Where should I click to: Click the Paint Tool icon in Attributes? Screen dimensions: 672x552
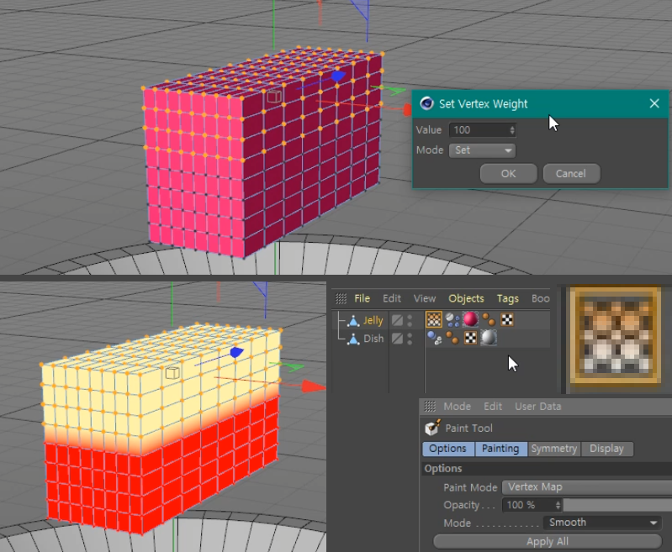click(432, 428)
